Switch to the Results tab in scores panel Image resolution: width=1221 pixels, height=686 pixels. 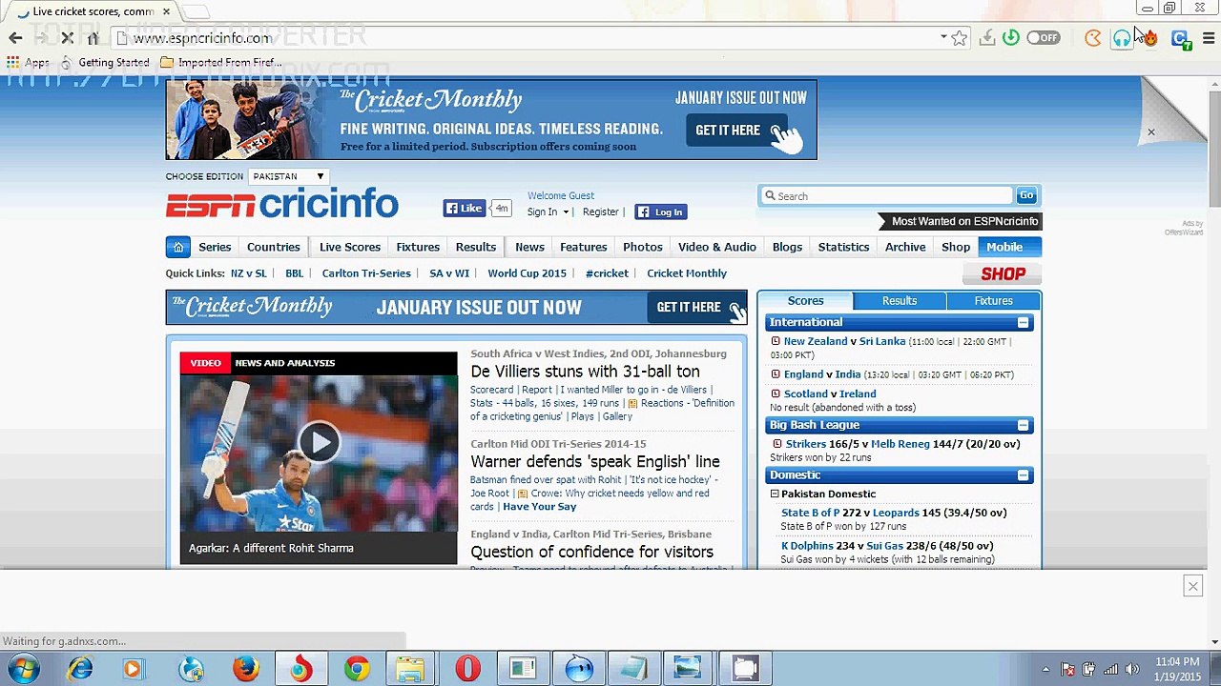tap(900, 301)
